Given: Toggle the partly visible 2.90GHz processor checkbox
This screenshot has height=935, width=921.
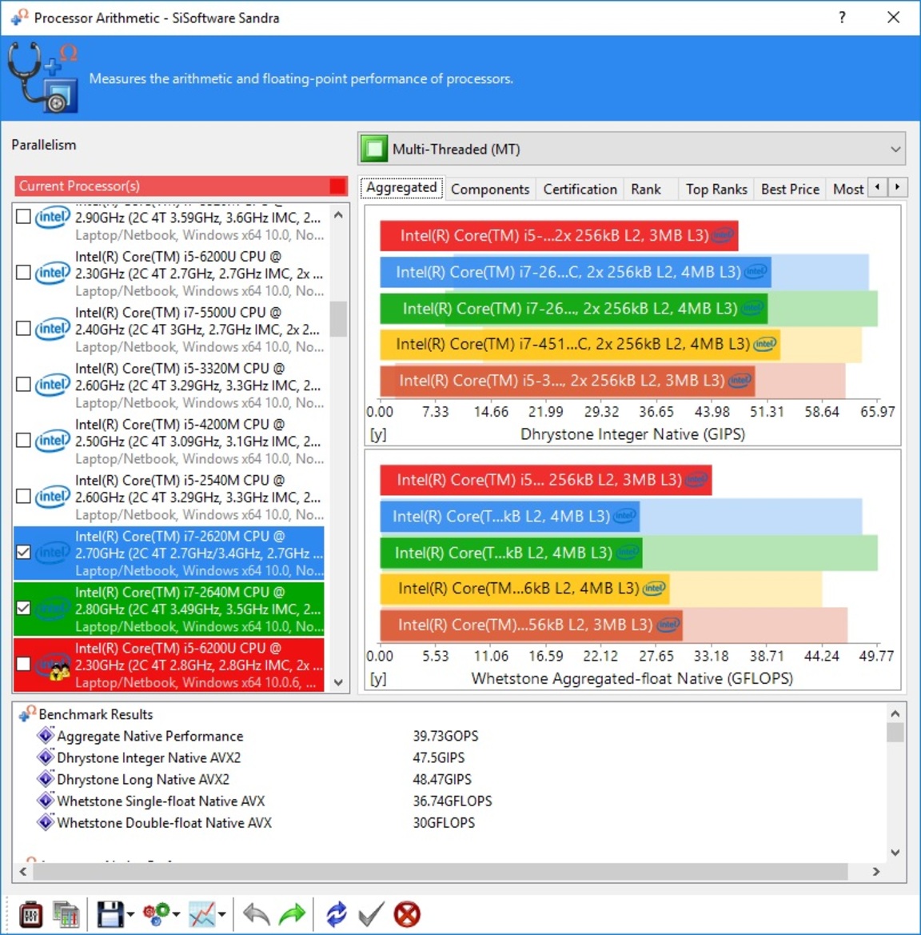Looking at the screenshot, I should (x=23, y=217).
